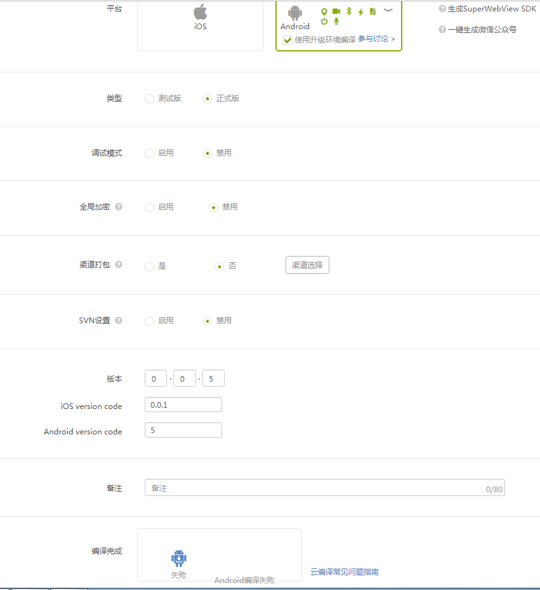The image size is (540, 590).
Task: Click the Android robot platform icon
Action: [295, 13]
